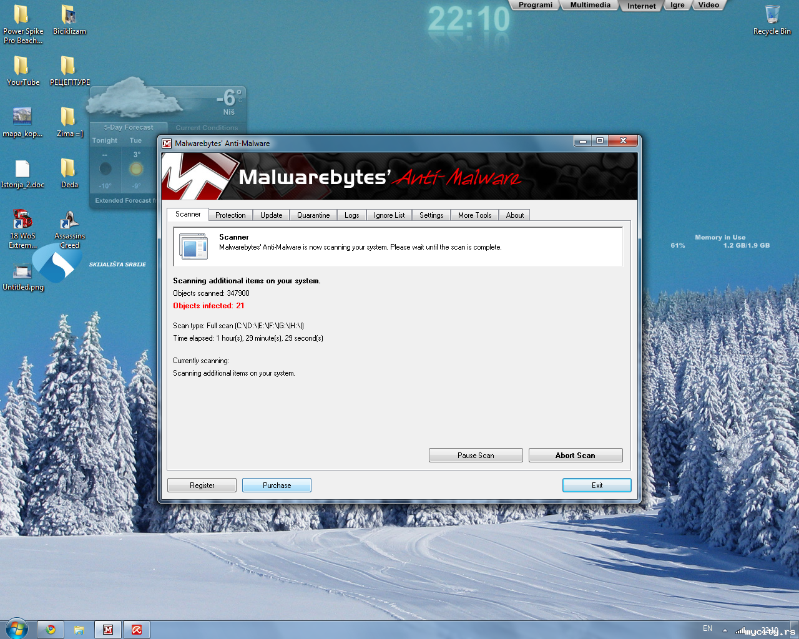Open the Ignore List tab
Viewport: 799px width, 639px height.
(x=390, y=215)
